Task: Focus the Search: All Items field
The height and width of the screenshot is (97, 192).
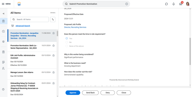Action: coord(29,19)
